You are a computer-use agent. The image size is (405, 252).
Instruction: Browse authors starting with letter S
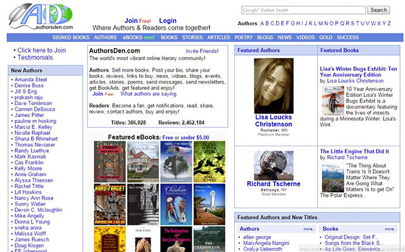click(x=352, y=23)
